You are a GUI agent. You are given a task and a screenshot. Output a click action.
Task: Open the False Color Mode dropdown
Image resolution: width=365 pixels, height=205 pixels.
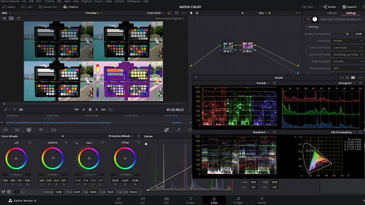click(x=348, y=47)
